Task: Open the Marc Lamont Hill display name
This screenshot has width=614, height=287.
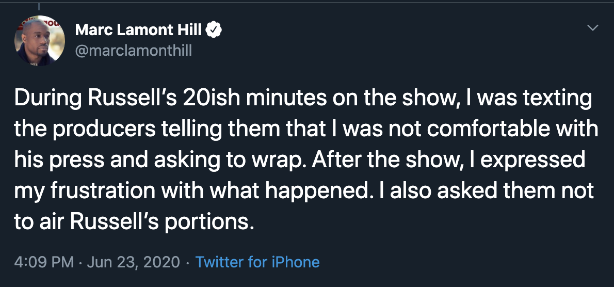Action: [x=139, y=30]
